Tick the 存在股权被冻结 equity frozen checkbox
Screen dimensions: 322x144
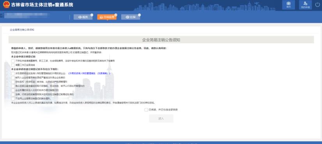13,82
